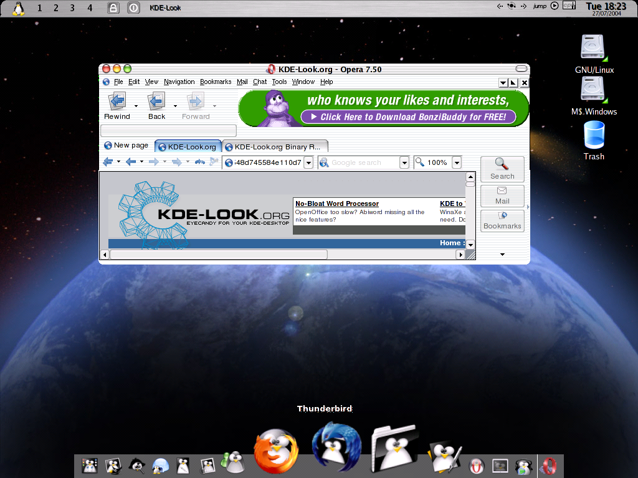Open the GNU/Linux drive icon
638x478 pixels.
[x=593, y=48]
